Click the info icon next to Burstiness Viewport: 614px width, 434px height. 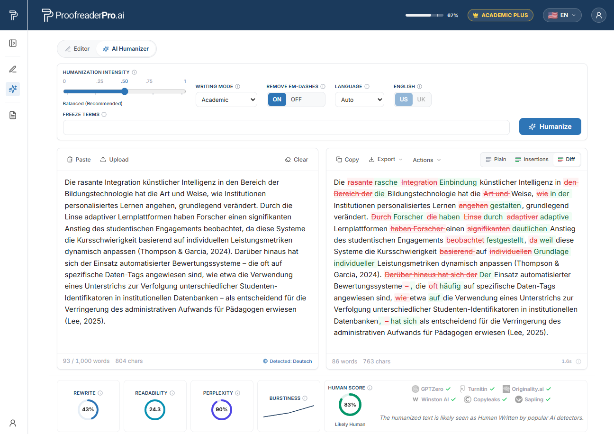coord(305,398)
